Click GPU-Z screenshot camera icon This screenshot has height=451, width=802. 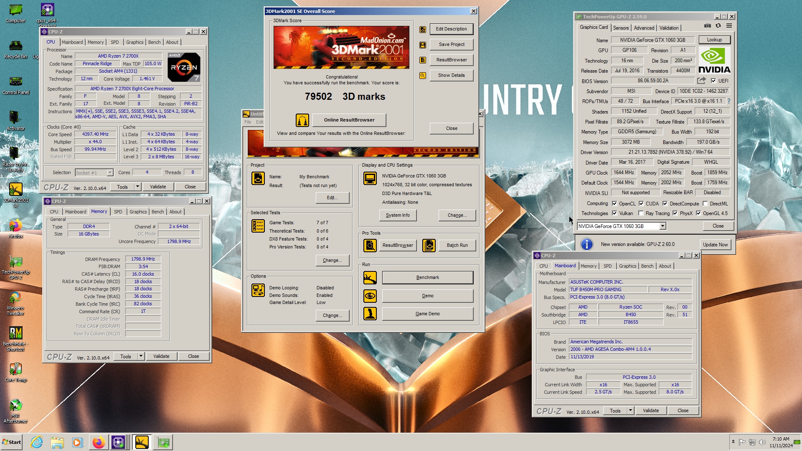click(707, 26)
